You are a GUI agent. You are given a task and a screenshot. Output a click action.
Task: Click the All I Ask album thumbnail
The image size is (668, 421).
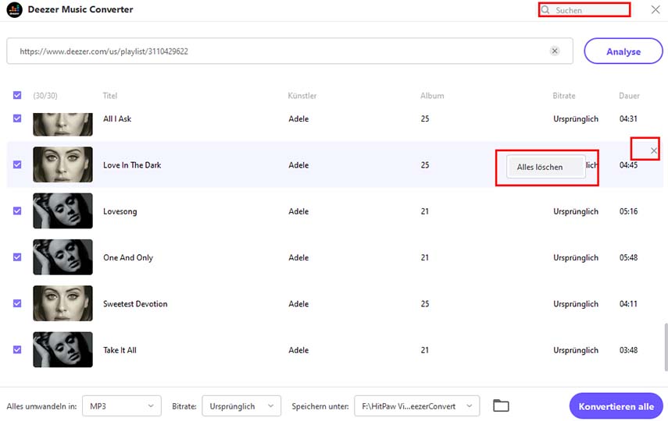63,124
